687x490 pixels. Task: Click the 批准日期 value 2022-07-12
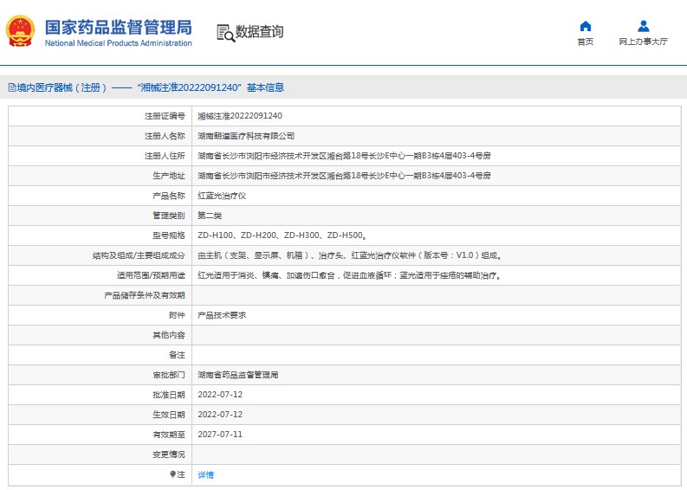coord(220,395)
